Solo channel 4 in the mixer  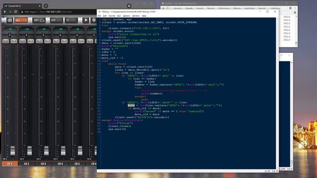click(x=64, y=42)
